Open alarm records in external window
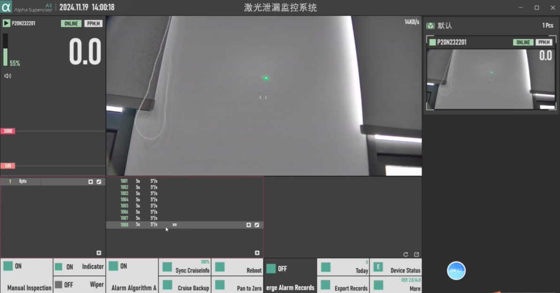 416,255
